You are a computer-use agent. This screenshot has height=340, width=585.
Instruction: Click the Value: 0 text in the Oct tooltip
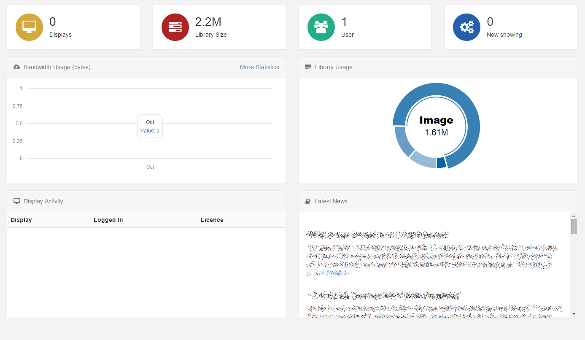[x=150, y=131]
